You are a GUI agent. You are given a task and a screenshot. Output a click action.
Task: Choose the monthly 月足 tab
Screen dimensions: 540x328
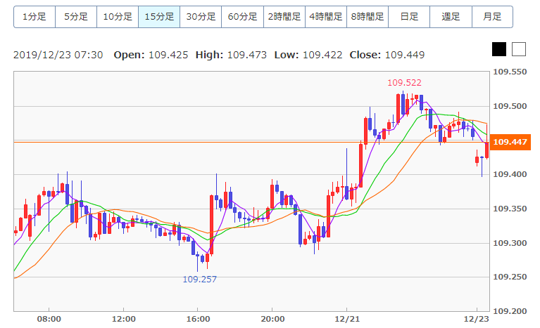pos(492,17)
